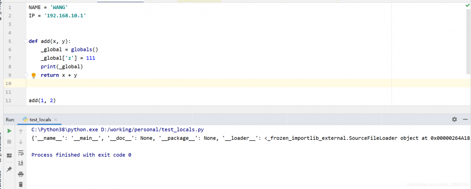Click the "_global['z'] = 111" line
The image size is (471, 189).
click(68, 58)
